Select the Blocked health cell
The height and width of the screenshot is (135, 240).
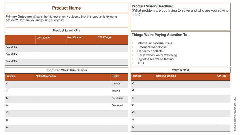coord(116,91)
